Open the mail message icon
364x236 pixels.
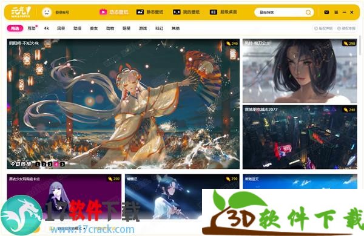(x=326, y=12)
